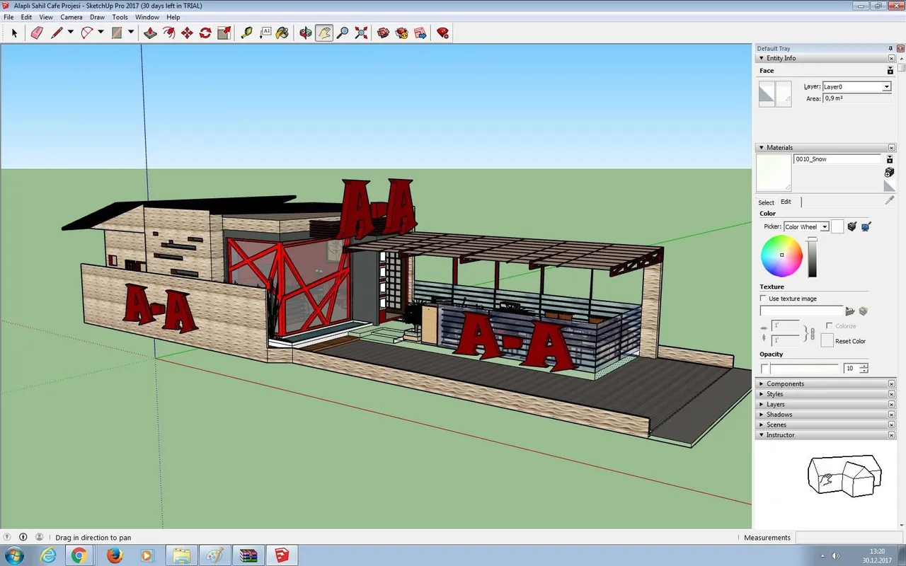Pick the Tape Measure tool

tap(246, 33)
